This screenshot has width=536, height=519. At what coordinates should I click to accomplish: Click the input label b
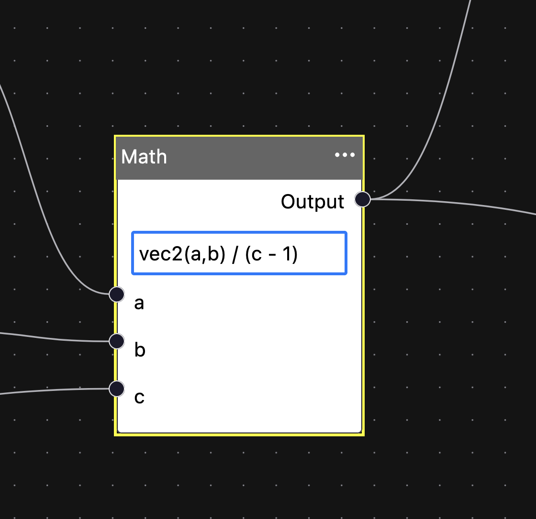click(x=140, y=350)
